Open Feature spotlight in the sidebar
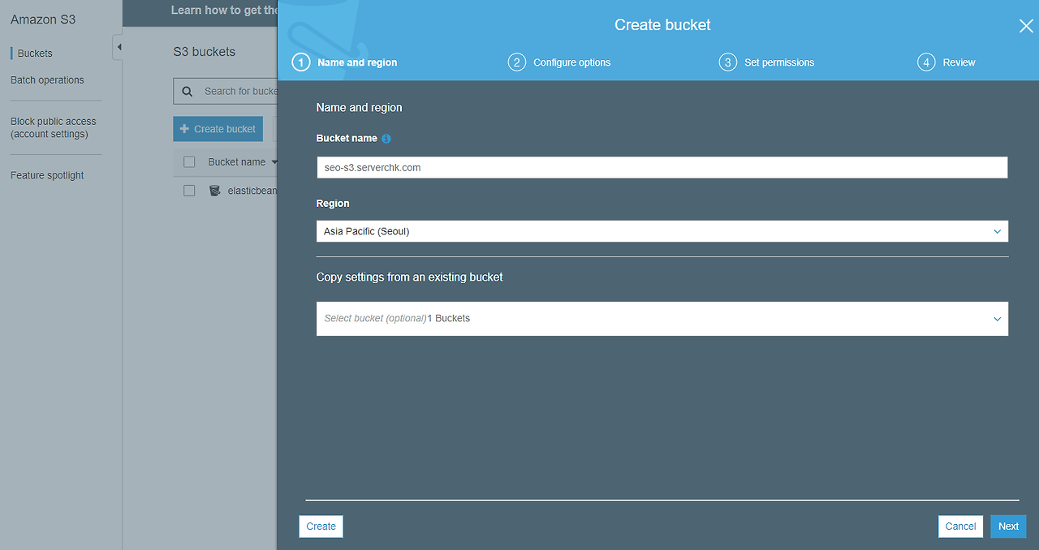The height and width of the screenshot is (550, 1039). pyautogui.click(x=47, y=175)
